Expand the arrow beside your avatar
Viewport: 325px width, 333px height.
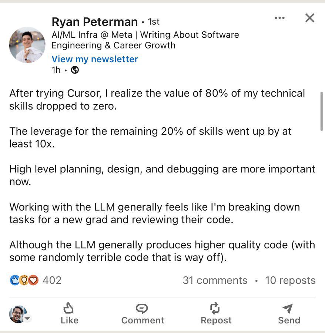pos(27,319)
